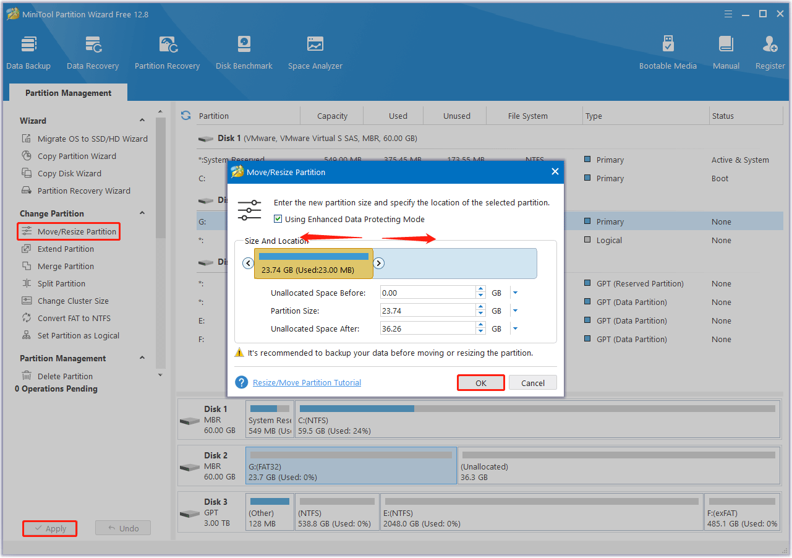
Task: Toggle Using Enhanced Data Protecting Mode
Action: (278, 219)
